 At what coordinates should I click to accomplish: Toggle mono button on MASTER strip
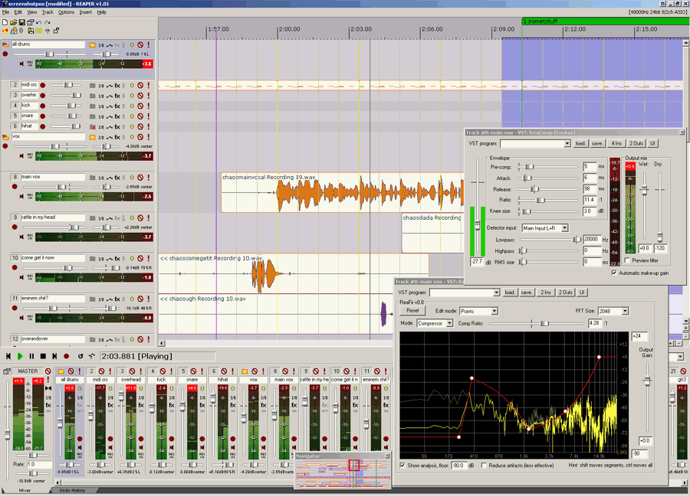pyautogui.click(x=48, y=388)
